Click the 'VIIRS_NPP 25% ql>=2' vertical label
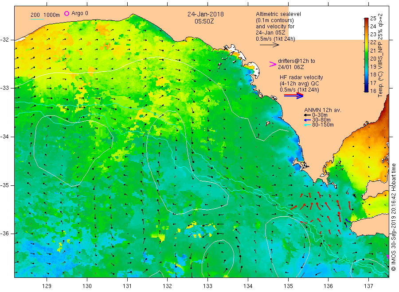Viewport: 399px width, 292px height. click(x=380, y=42)
